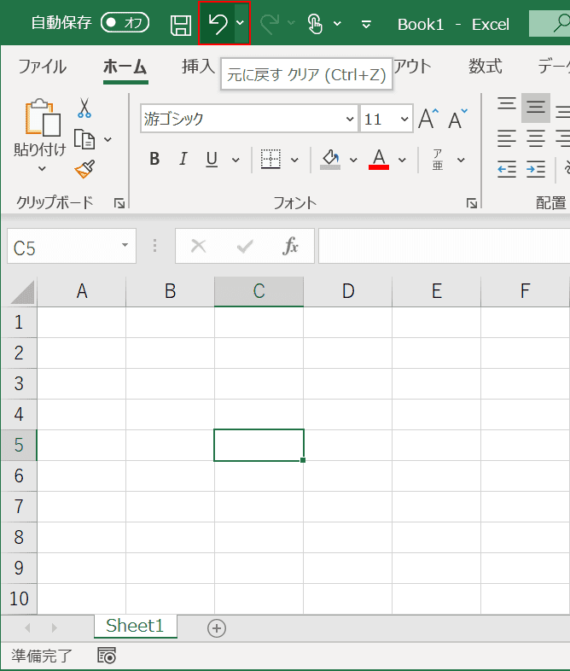
Task: Click selected cell C5
Action: (259, 445)
